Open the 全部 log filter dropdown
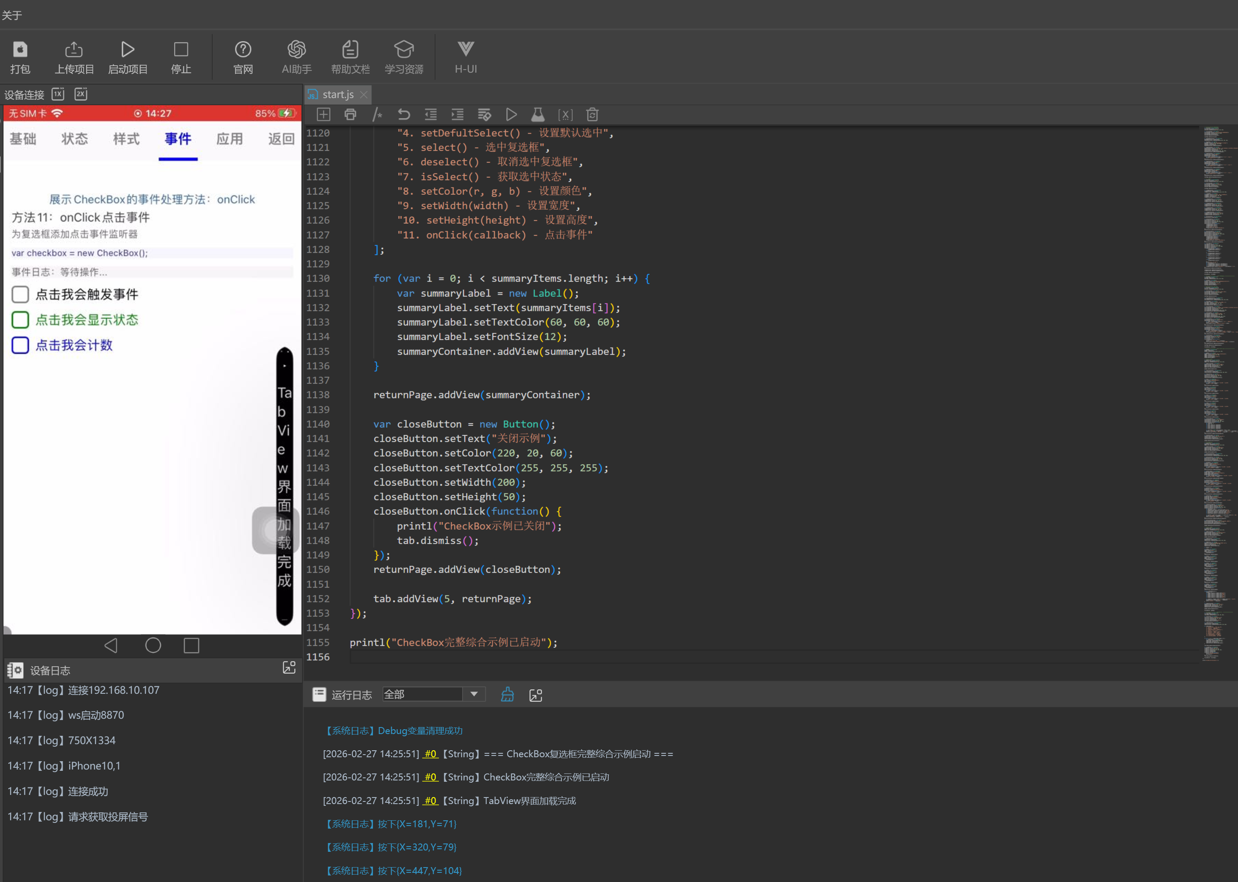The height and width of the screenshot is (882, 1238). (x=473, y=694)
